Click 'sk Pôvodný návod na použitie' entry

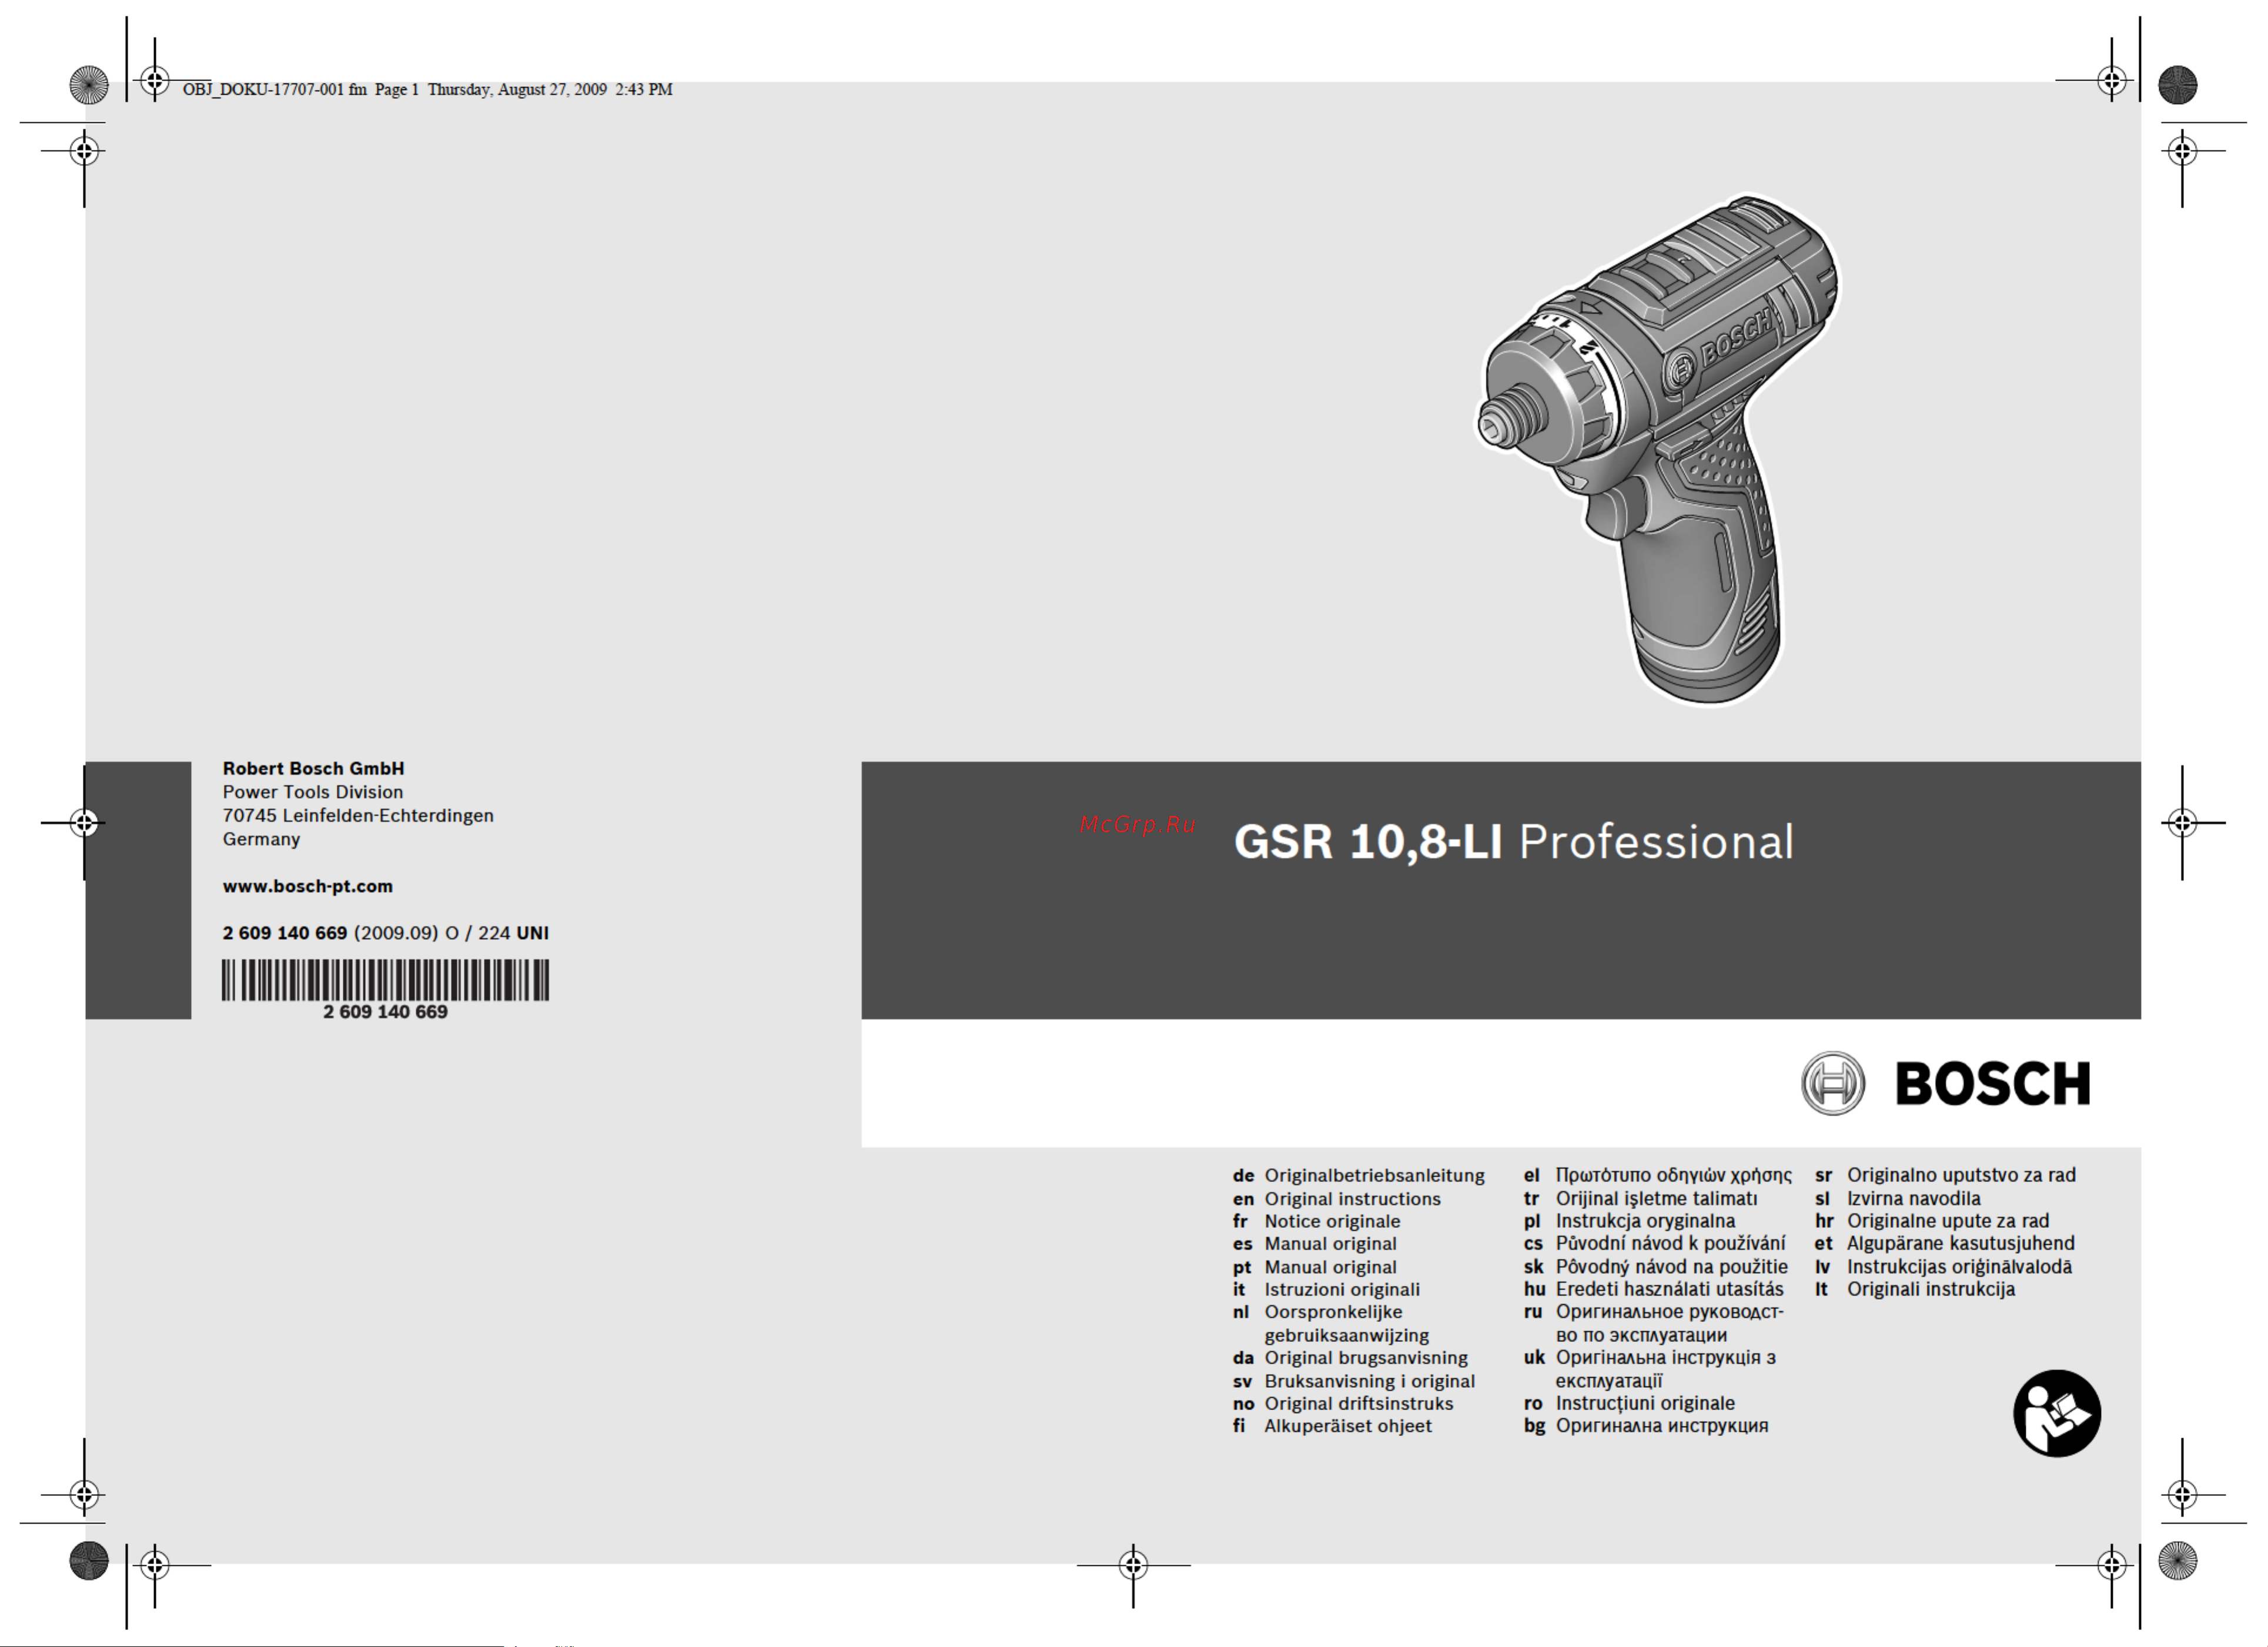pyautogui.click(x=1655, y=1267)
